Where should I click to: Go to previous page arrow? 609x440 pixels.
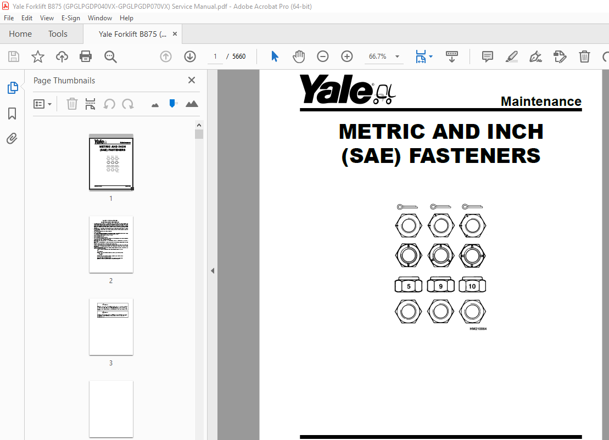coord(166,57)
